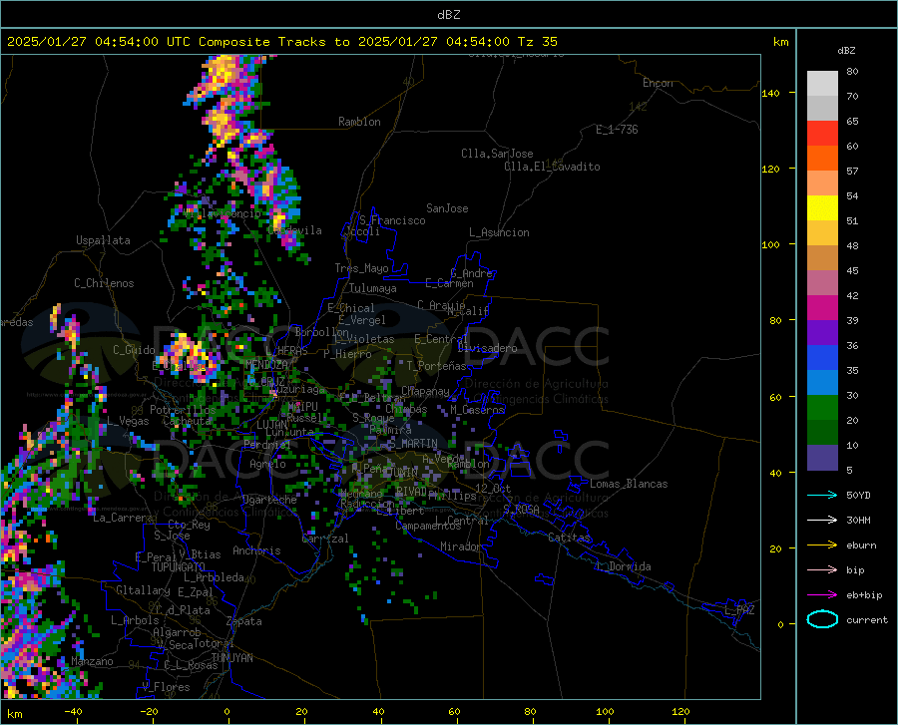Click the '140' tick on the y-axis
This screenshot has width=898, height=725.
(x=770, y=93)
